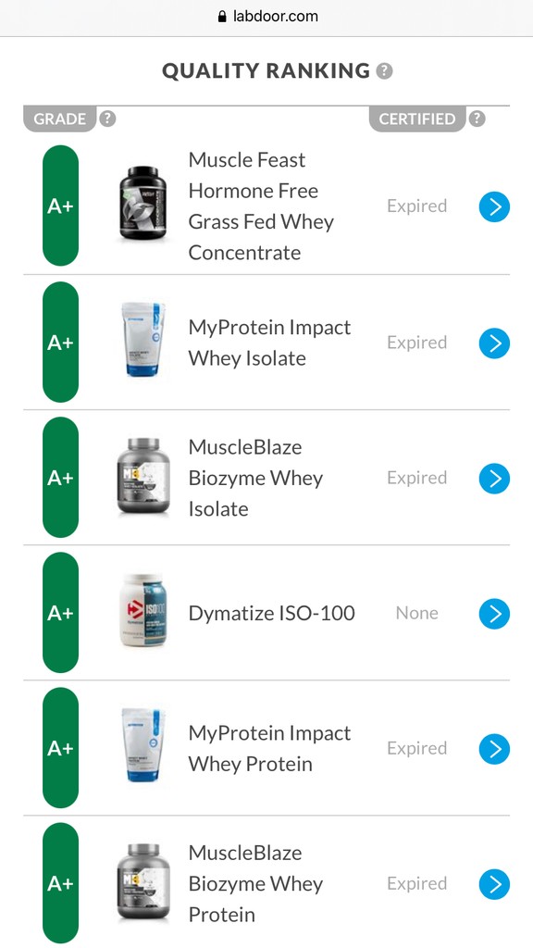Tap the labdoor.com address bar
The image size is (533, 948).
pyautogui.click(x=266, y=17)
